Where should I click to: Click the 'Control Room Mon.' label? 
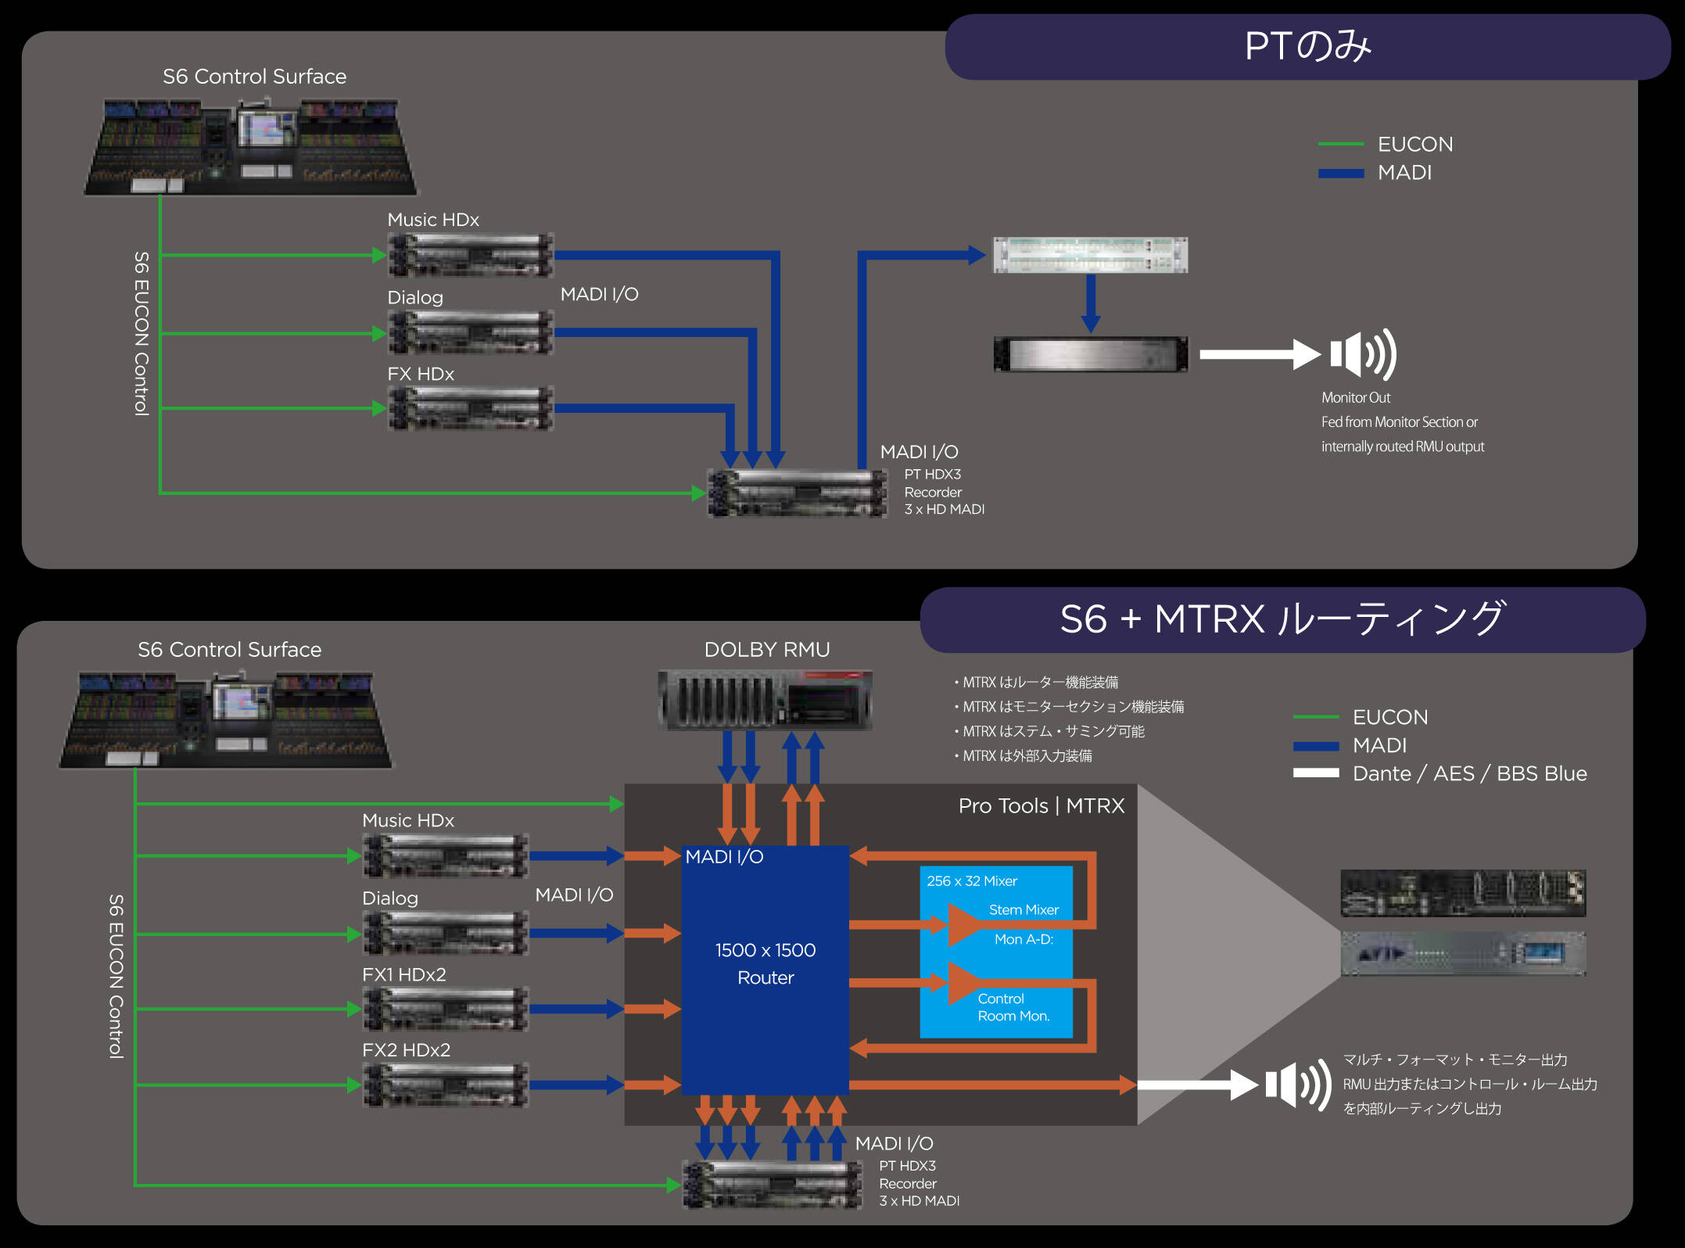tap(1013, 1007)
